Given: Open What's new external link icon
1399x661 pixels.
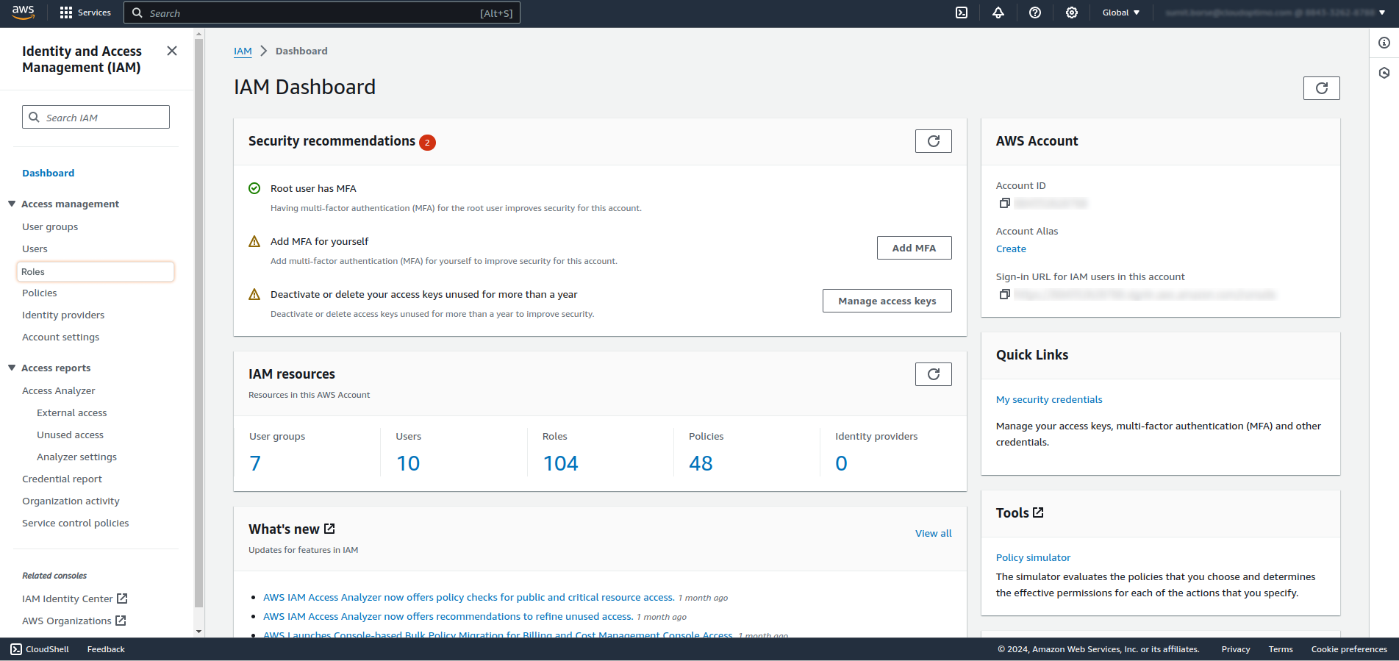Looking at the screenshot, I should tap(329, 529).
